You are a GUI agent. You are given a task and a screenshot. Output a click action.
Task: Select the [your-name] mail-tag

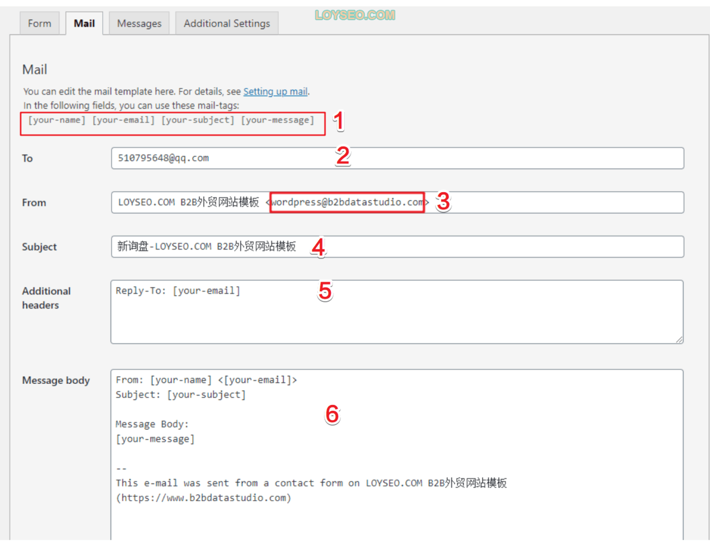57,120
